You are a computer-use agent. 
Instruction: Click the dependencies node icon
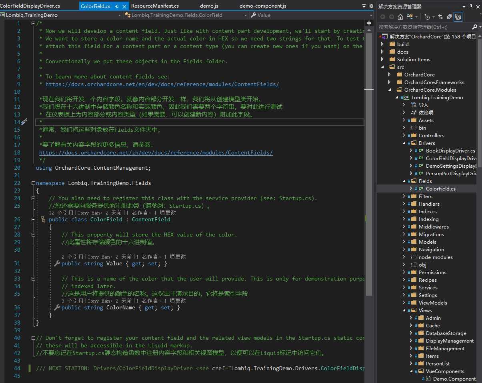coord(414,112)
